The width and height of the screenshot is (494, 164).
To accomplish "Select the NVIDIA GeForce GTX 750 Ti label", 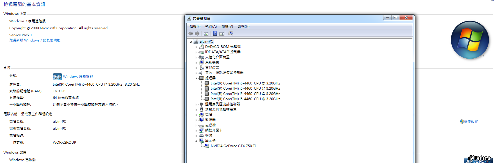I will 233,146.
